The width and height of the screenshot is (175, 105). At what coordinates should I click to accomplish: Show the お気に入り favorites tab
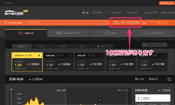pyautogui.click(x=103, y=46)
